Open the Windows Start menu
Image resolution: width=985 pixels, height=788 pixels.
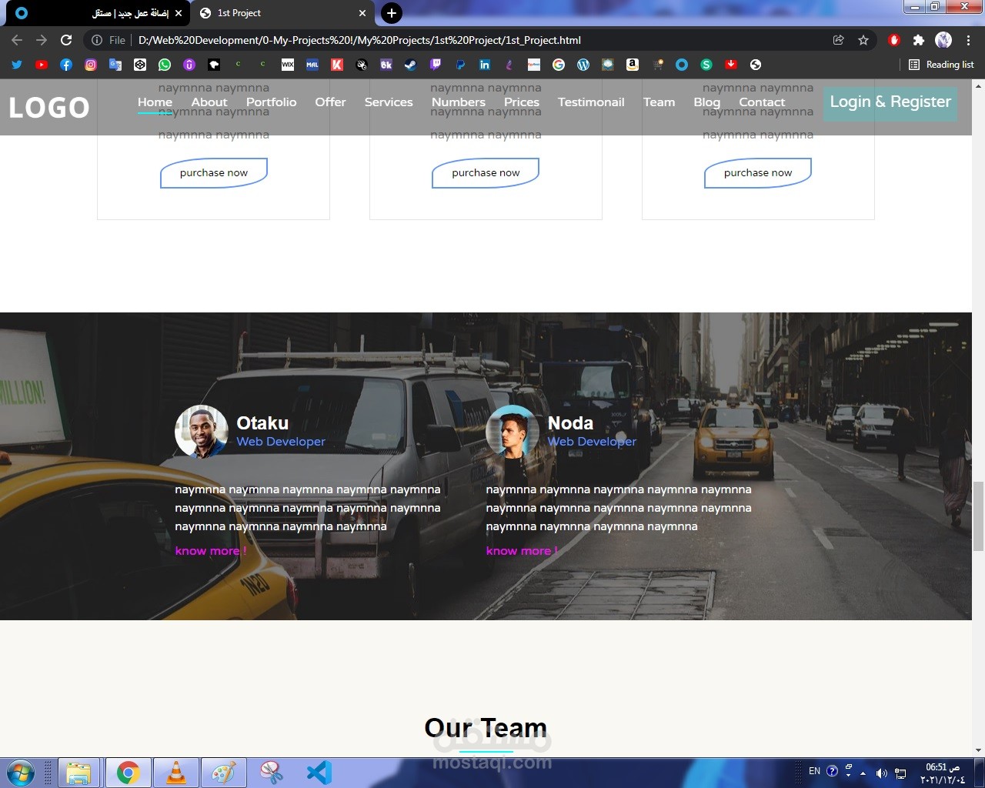(x=20, y=773)
